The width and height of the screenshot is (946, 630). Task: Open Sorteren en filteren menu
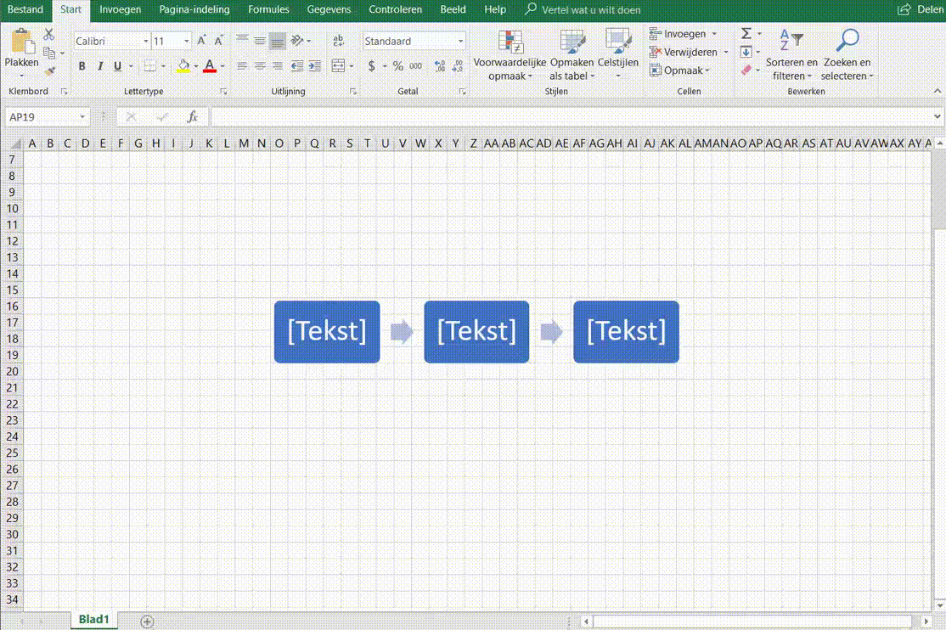tap(791, 55)
